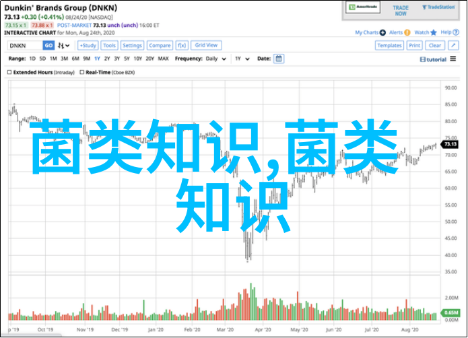The height and width of the screenshot is (338, 468).
Task: Click the Compare button
Action: [x=160, y=45]
